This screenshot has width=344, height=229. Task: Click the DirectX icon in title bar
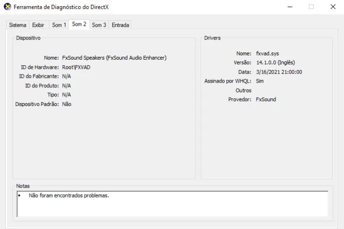tap(8, 7)
